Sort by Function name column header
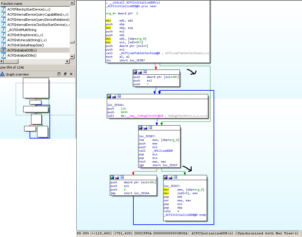 coord(35,3)
